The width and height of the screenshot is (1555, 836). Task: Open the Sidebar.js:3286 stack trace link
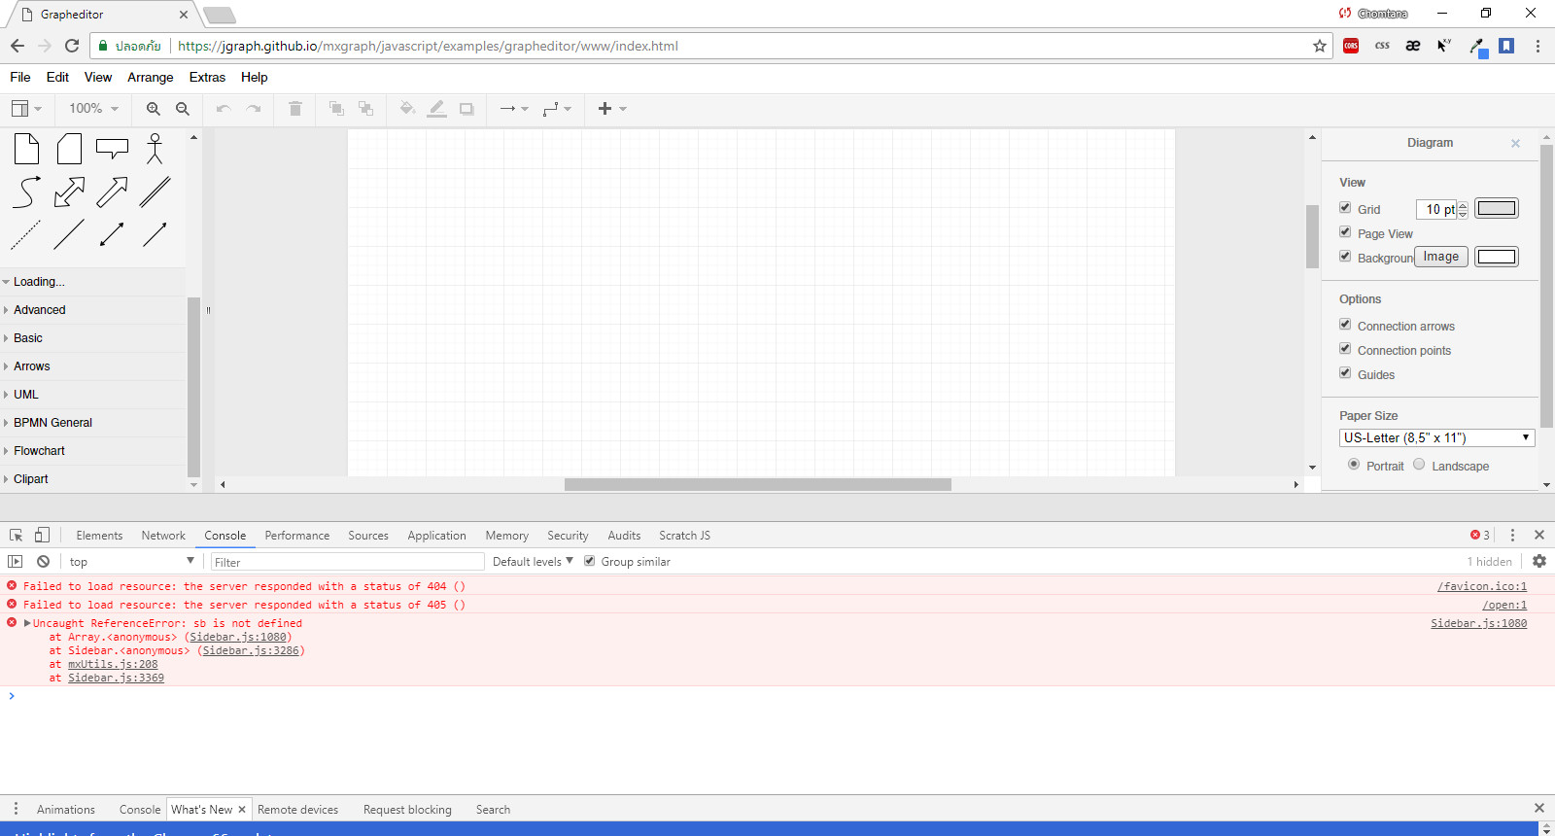(x=251, y=650)
